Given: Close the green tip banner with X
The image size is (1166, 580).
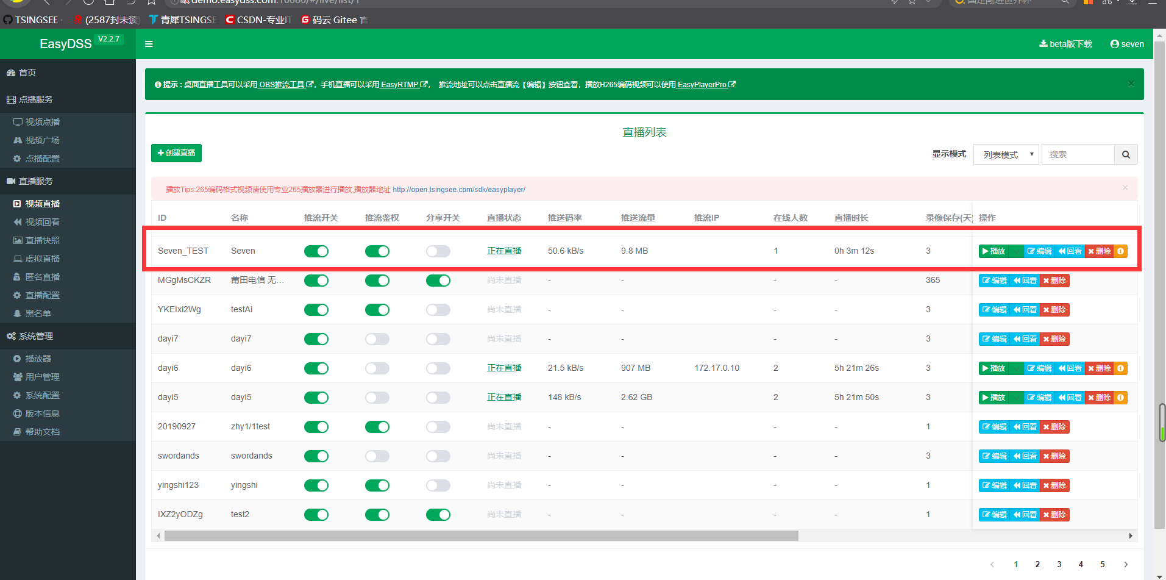Looking at the screenshot, I should [x=1131, y=84].
